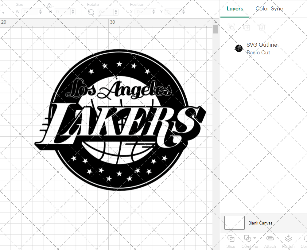Switch to the Layers tab

pos(235,9)
